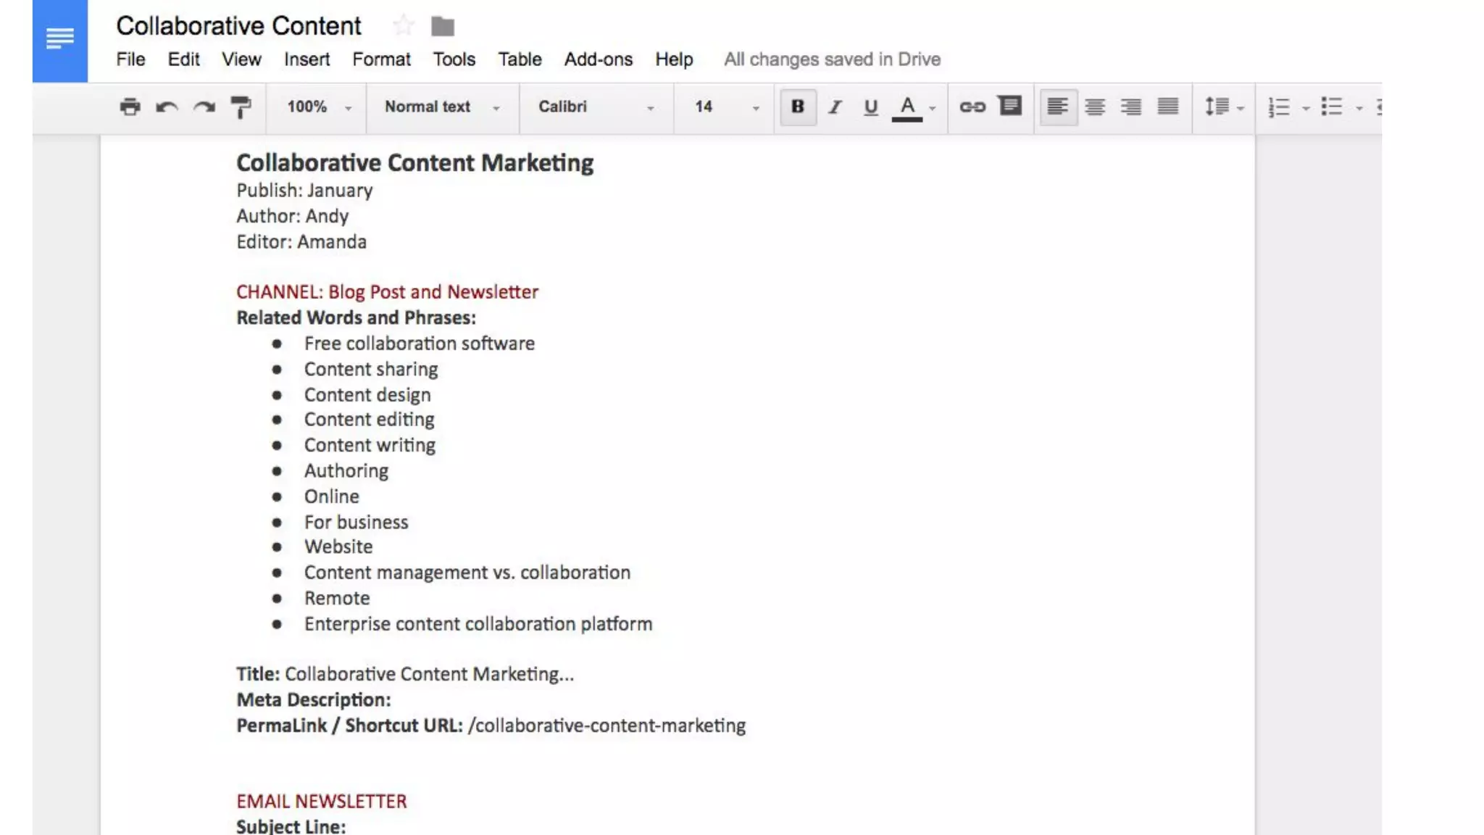The height and width of the screenshot is (835, 1484).
Task: Open the Insert menu
Action: pos(307,59)
